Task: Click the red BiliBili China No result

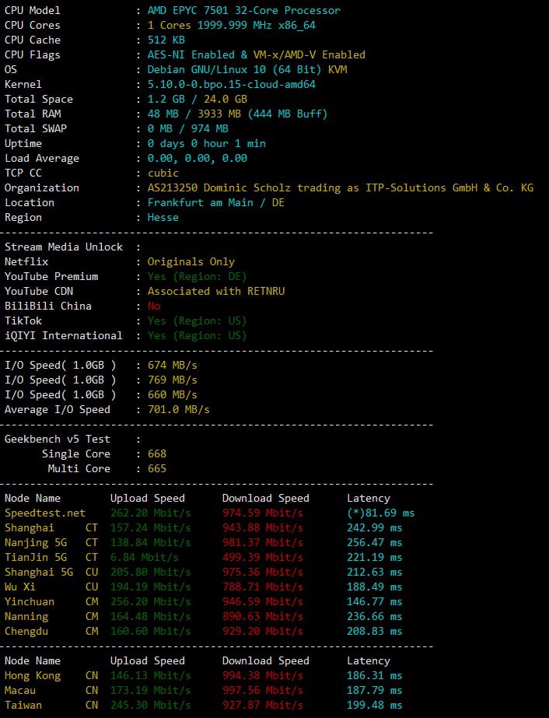Action: (156, 306)
